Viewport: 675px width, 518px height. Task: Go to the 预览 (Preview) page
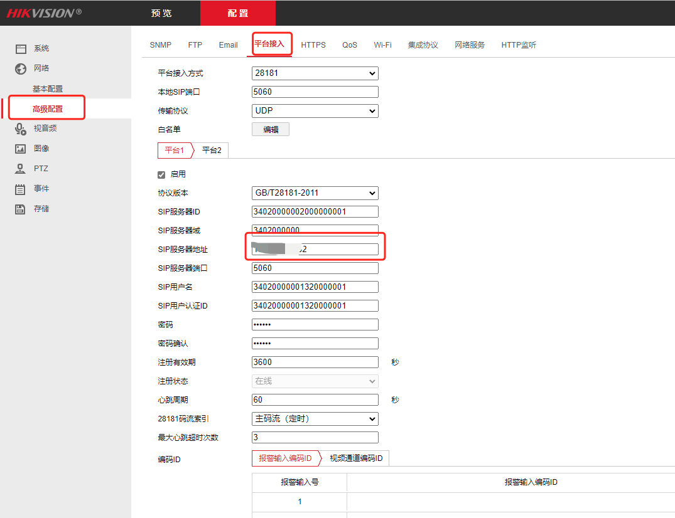coord(161,13)
